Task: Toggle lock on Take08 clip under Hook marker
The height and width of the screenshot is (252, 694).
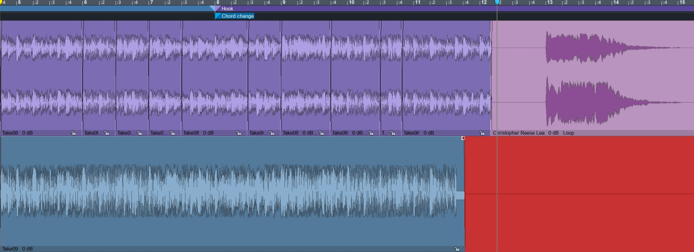Action: [238, 133]
